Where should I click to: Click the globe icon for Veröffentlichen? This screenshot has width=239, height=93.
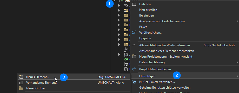tap(134, 32)
